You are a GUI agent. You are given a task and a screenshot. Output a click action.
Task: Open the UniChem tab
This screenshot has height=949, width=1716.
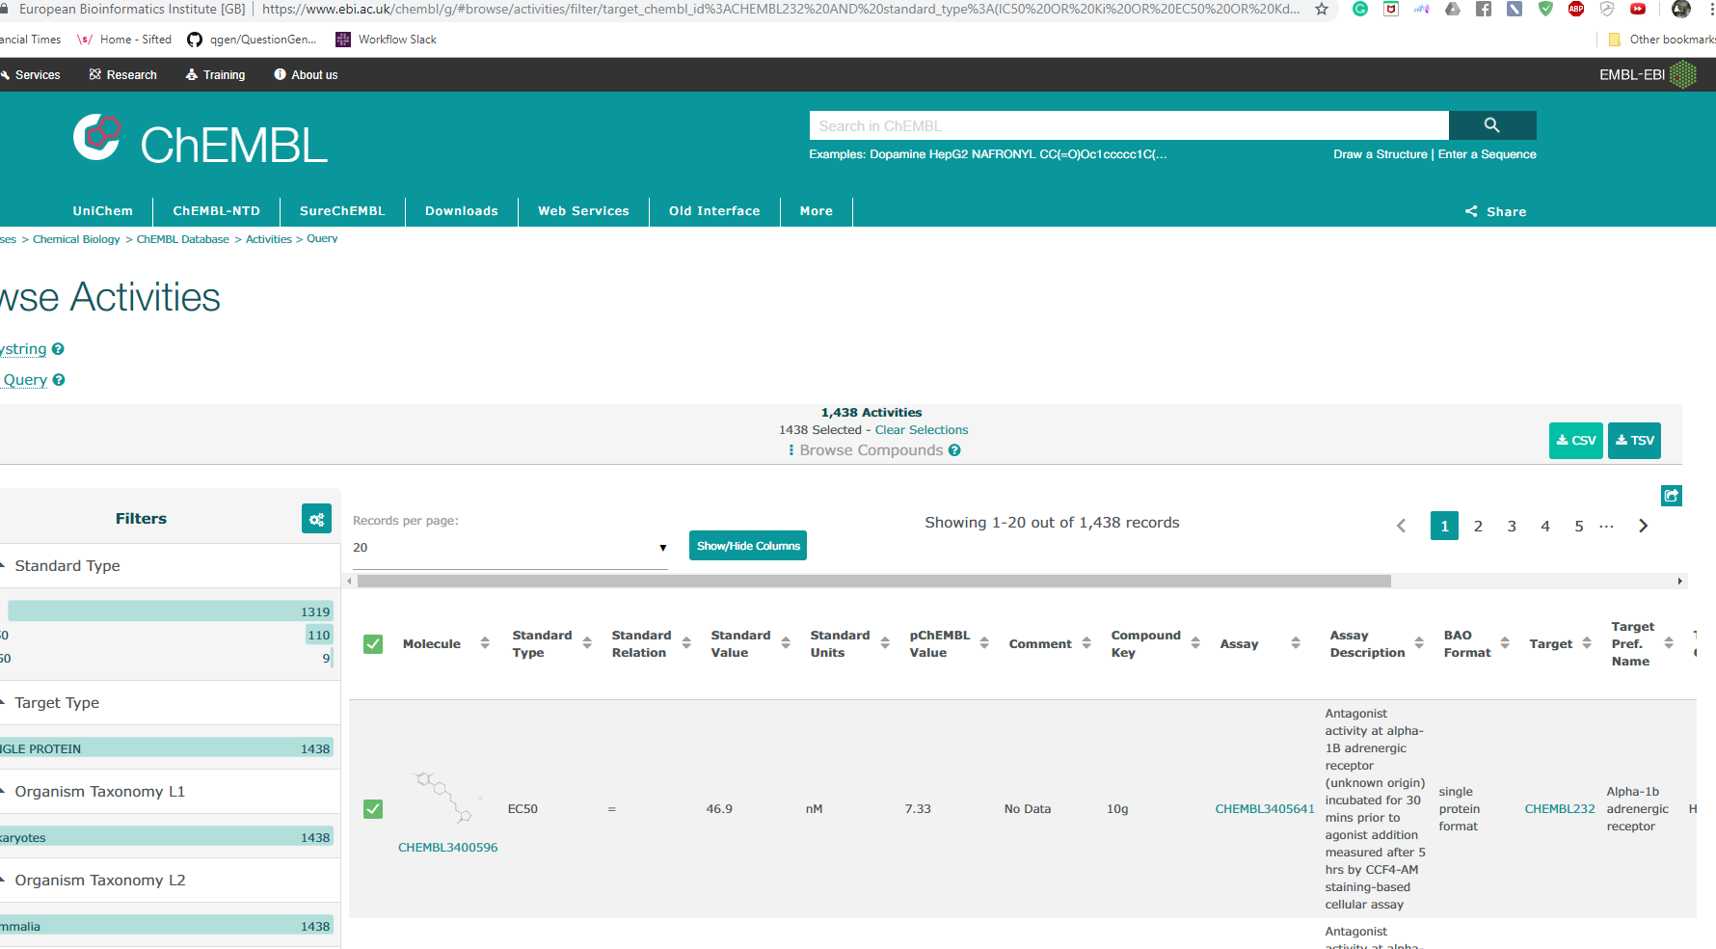click(x=103, y=211)
